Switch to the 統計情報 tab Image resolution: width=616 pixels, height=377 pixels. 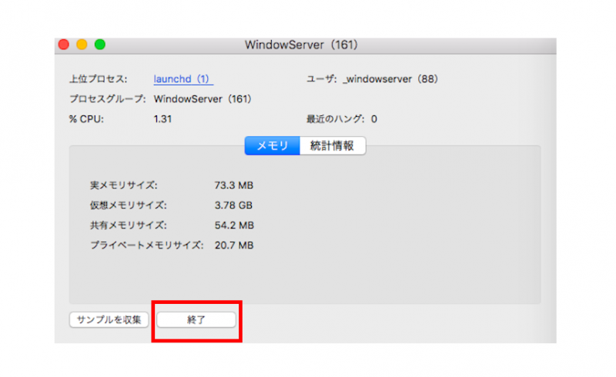[x=332, y=146]
